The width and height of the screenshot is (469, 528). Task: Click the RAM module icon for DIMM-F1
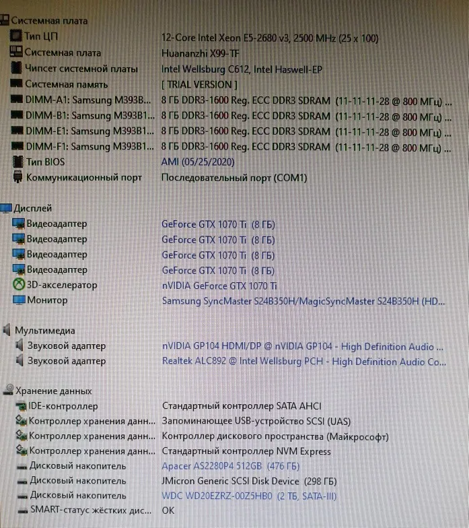pos(17,145)
